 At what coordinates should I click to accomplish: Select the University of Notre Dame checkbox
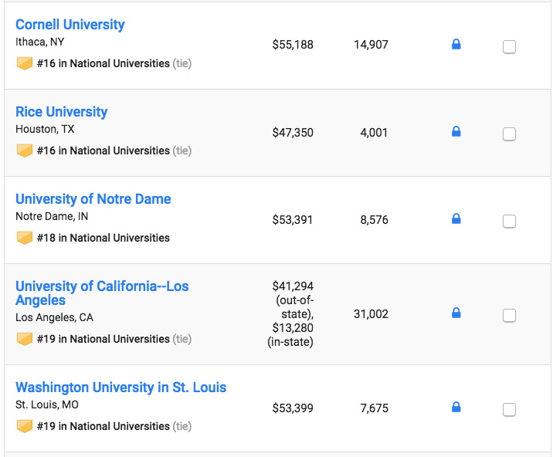[510, 222]
